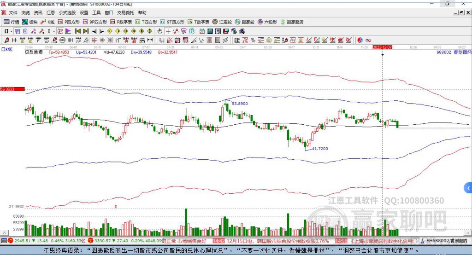Open the 六角形 hexagon tool
Image resolution: width=472 pixels, height=255 pixels.
(267, 22)
